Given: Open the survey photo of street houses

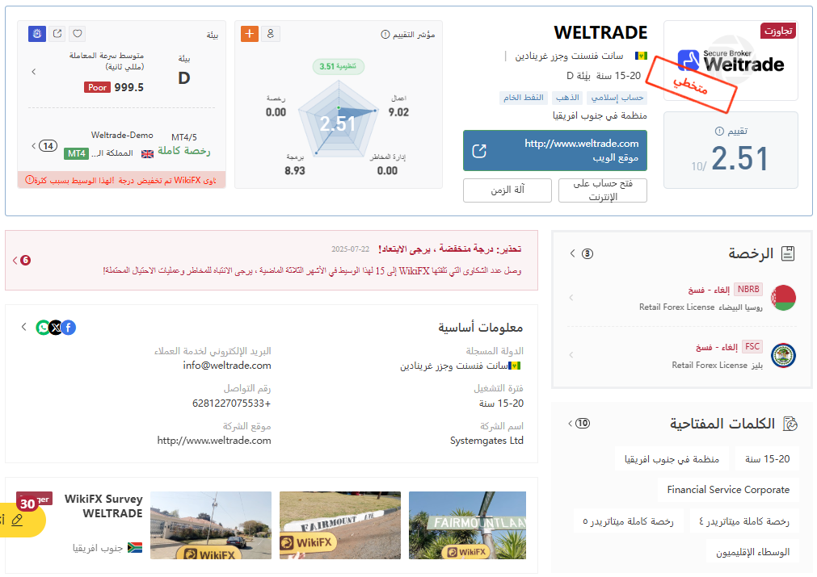Looking at the screenshot, I should point(211,525).
